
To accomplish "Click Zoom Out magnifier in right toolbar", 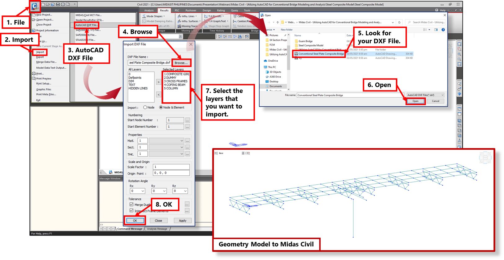I will [x=459, y=59].
